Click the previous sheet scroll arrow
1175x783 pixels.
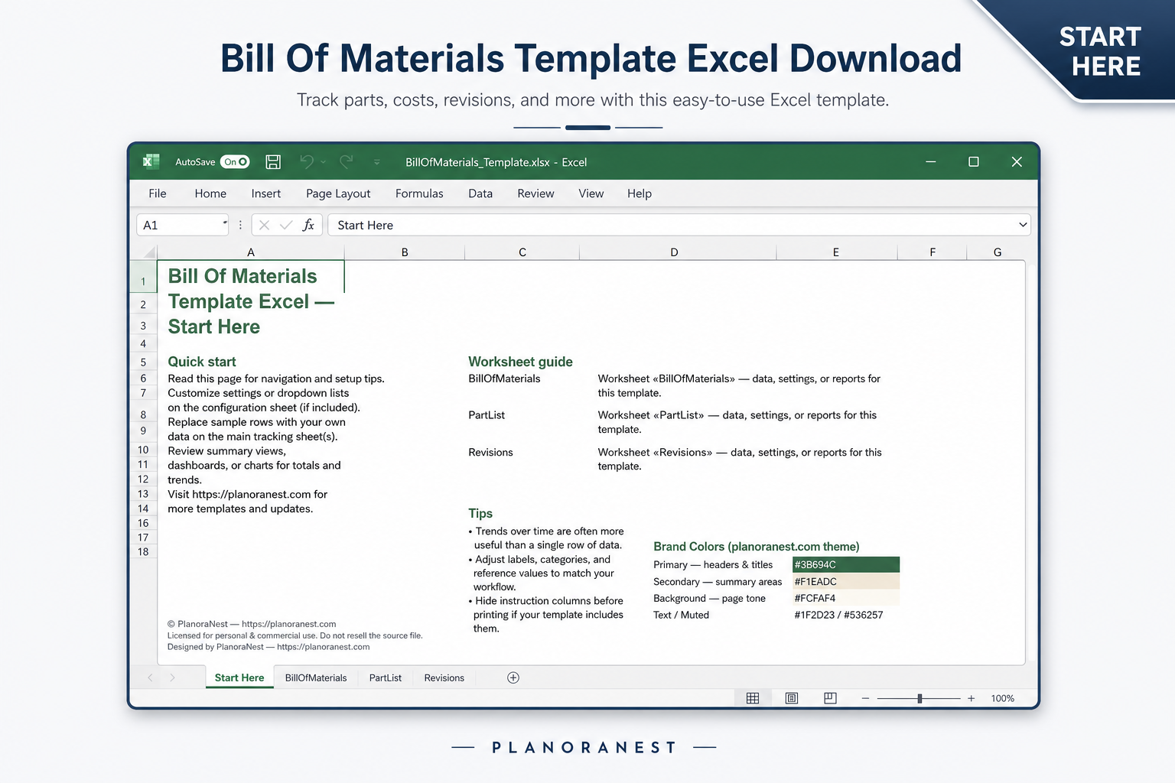click(150, 677)
